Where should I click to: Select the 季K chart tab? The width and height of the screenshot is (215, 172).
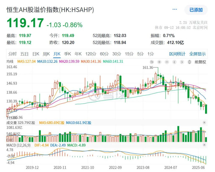(68, 54)
